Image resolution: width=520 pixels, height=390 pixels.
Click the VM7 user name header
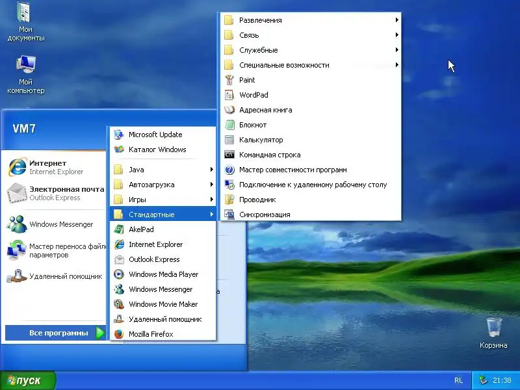24,129
